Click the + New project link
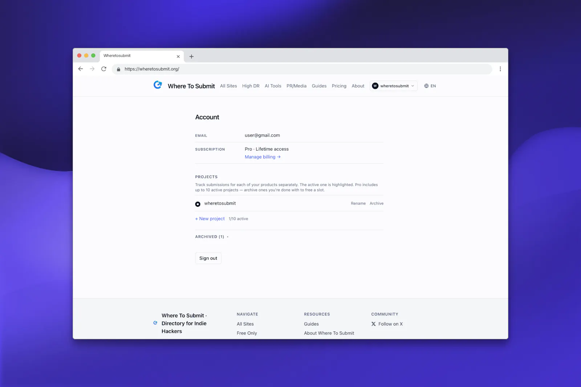The width and height of the screenshot is (581, 387). point(210,219)
